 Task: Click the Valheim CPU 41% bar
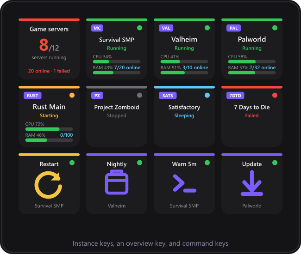click(x=184, y=61)
